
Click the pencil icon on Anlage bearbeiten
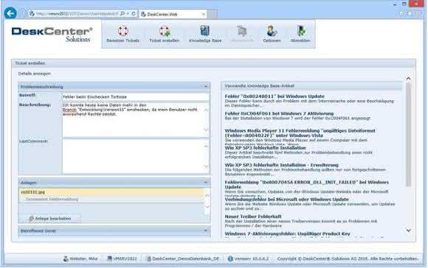pos(32,219)
